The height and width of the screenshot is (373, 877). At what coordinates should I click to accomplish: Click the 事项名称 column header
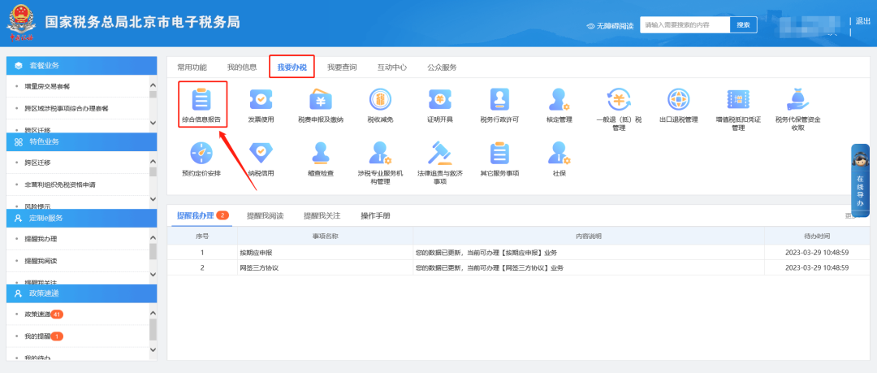click(325, 236)
